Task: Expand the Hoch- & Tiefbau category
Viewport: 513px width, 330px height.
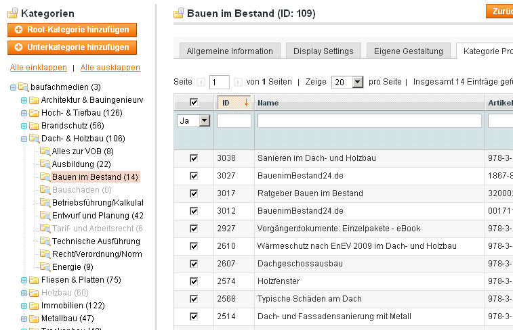Action: (24, 113)
